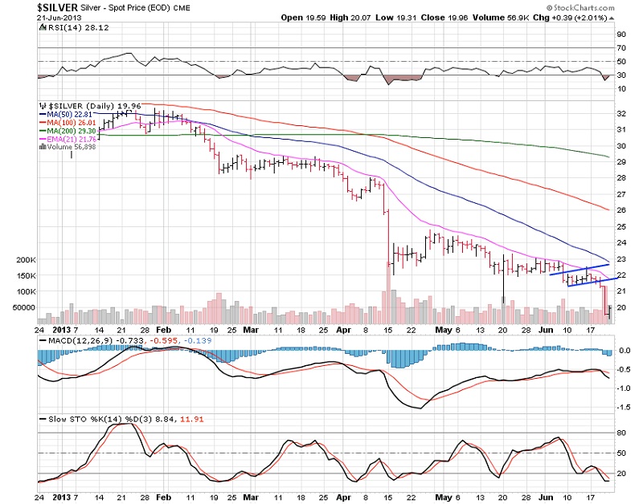Click the 26 price axis label
The image size is (643, 504).
pyautogui.click(x=621, y=210)
